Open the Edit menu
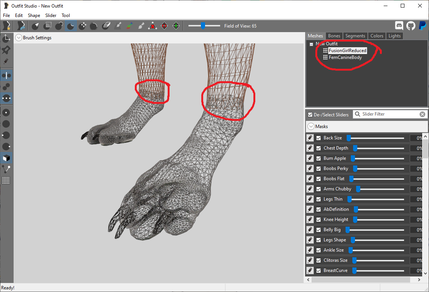The height and width of the screenshot is (292, 429). pos(19,15)
